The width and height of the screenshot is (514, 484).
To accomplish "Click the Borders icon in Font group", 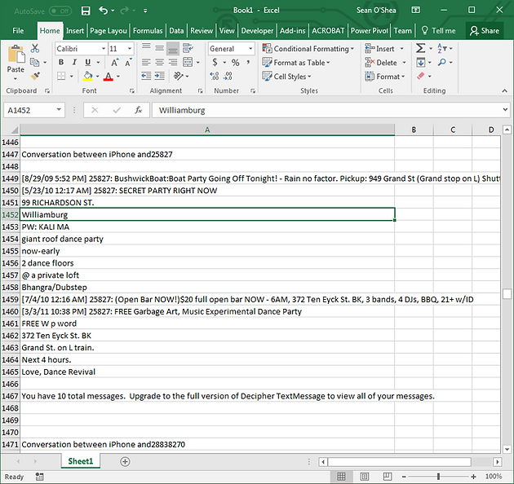I will (x=61, y=76).
